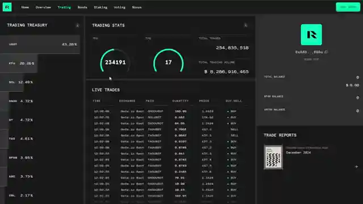This screenshot has width=363, height=204.
Task: Open the December 2024 report thumbnail
Action: 273,158
